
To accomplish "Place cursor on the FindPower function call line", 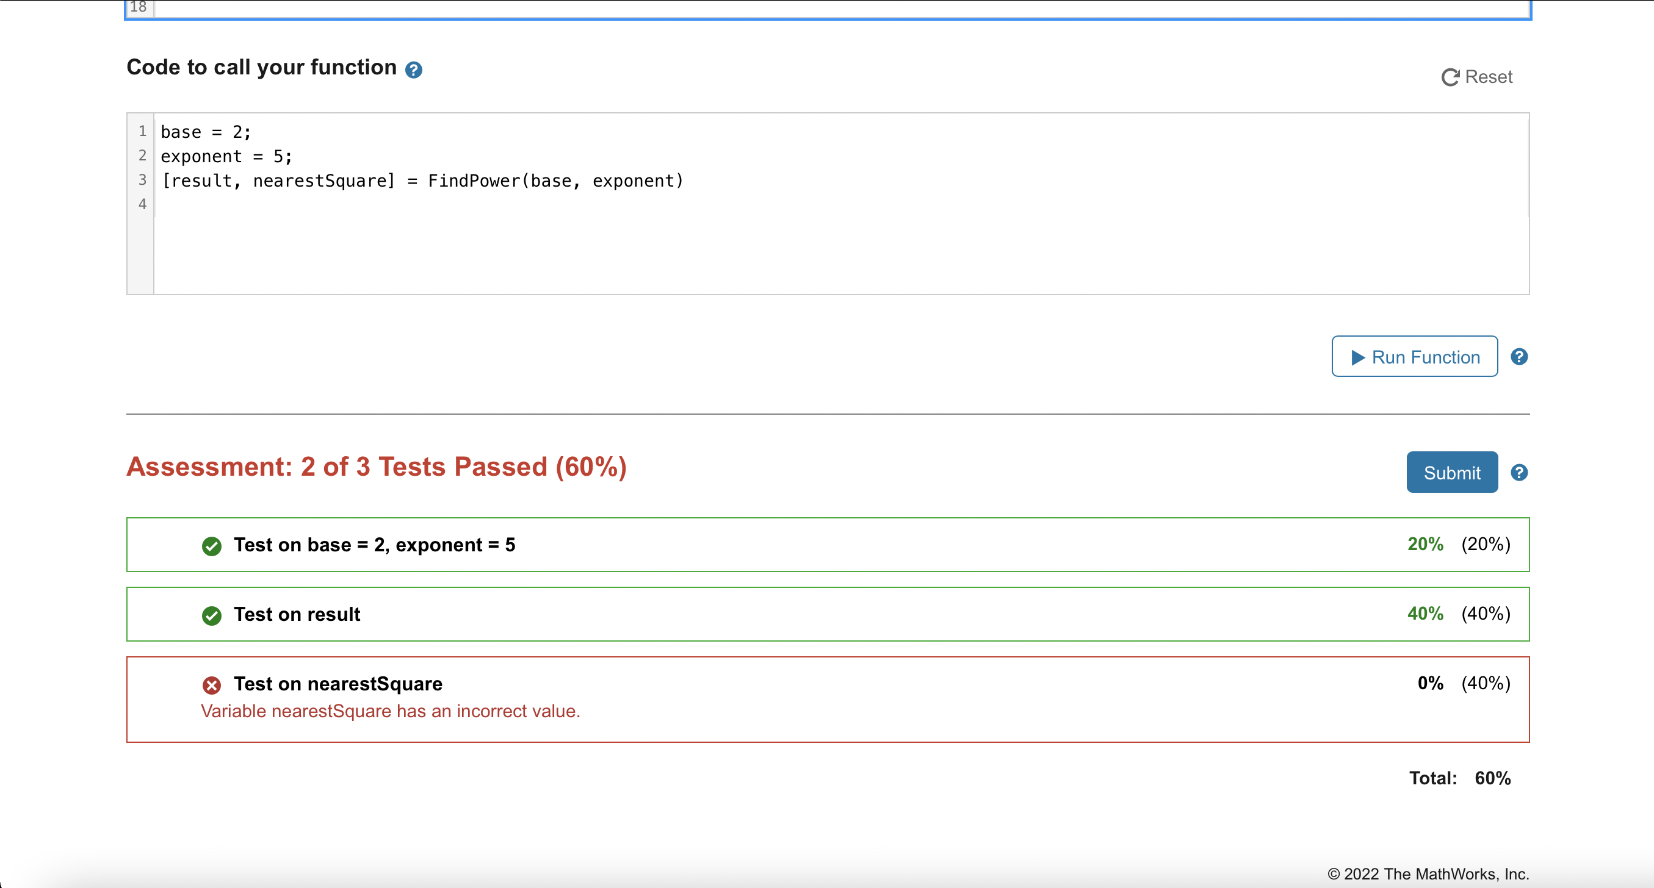I will [422, 181].
